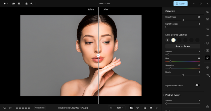Click the shutterstock_1629631573.jpg file name
211x111 pixels.
point(73,108)
